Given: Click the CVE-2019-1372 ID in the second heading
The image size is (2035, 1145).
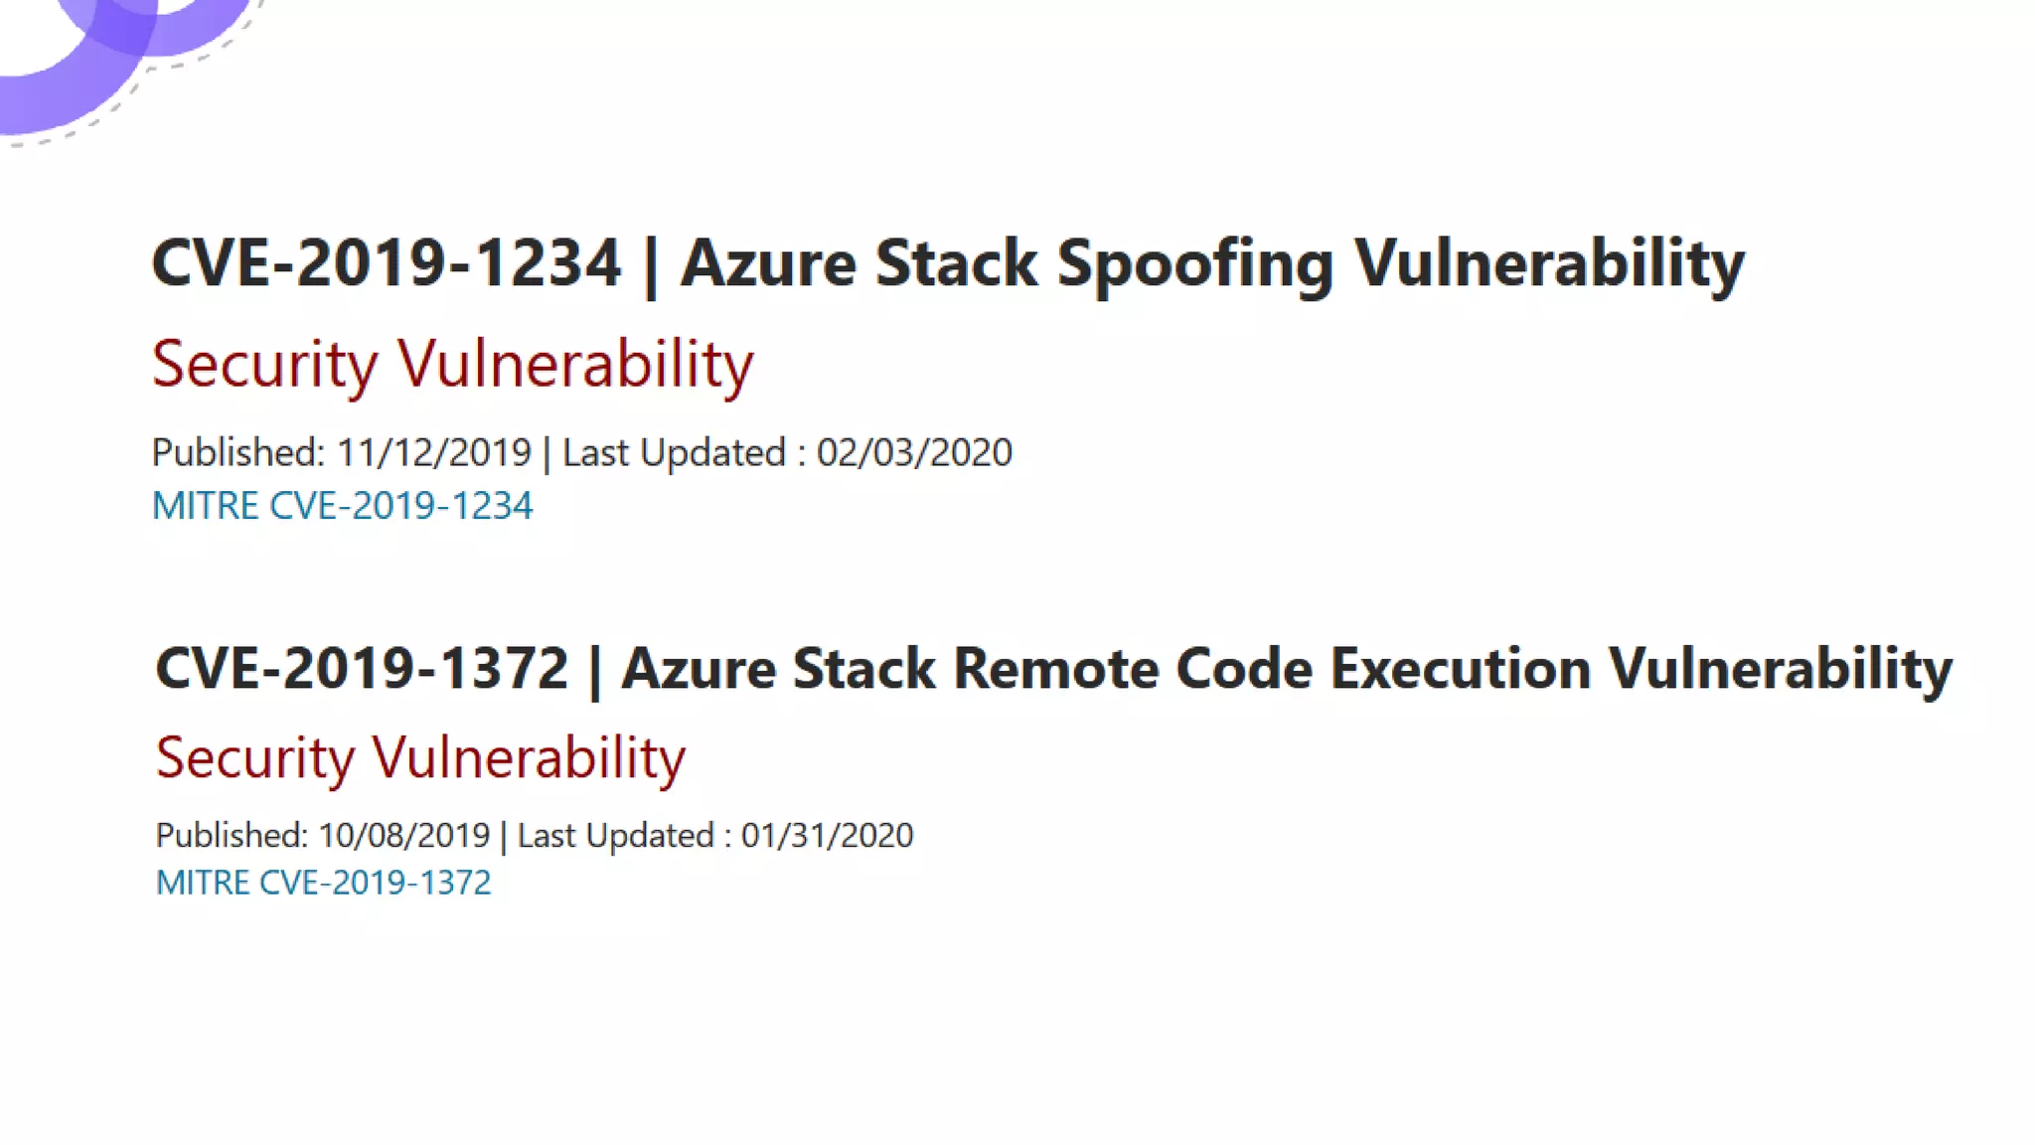Looking at the screenshot, I should 362,668.
